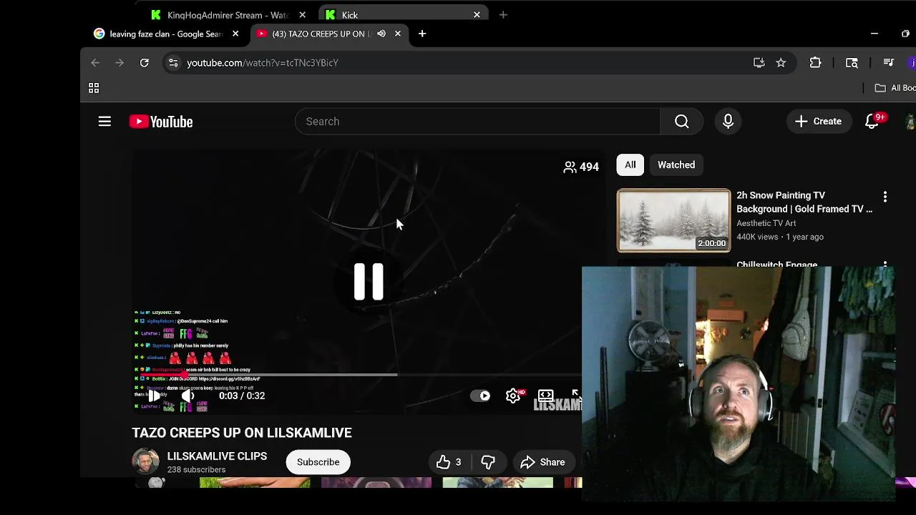
Task: Open the All Bookmarks folder
Action: pyautogui.click(x=895, y=88)
